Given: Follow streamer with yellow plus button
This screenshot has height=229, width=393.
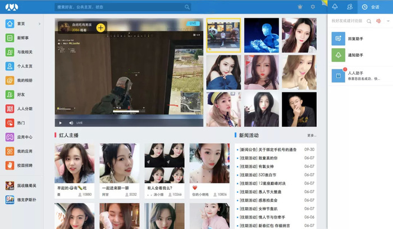Looking at the screenshot, I should [x=100, y=28].
